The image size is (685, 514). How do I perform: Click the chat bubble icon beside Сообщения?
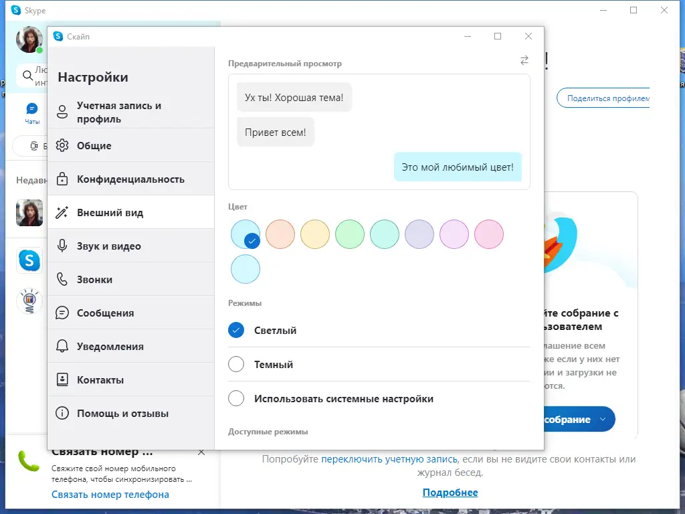pyautogui.click(x=62, y=313)
